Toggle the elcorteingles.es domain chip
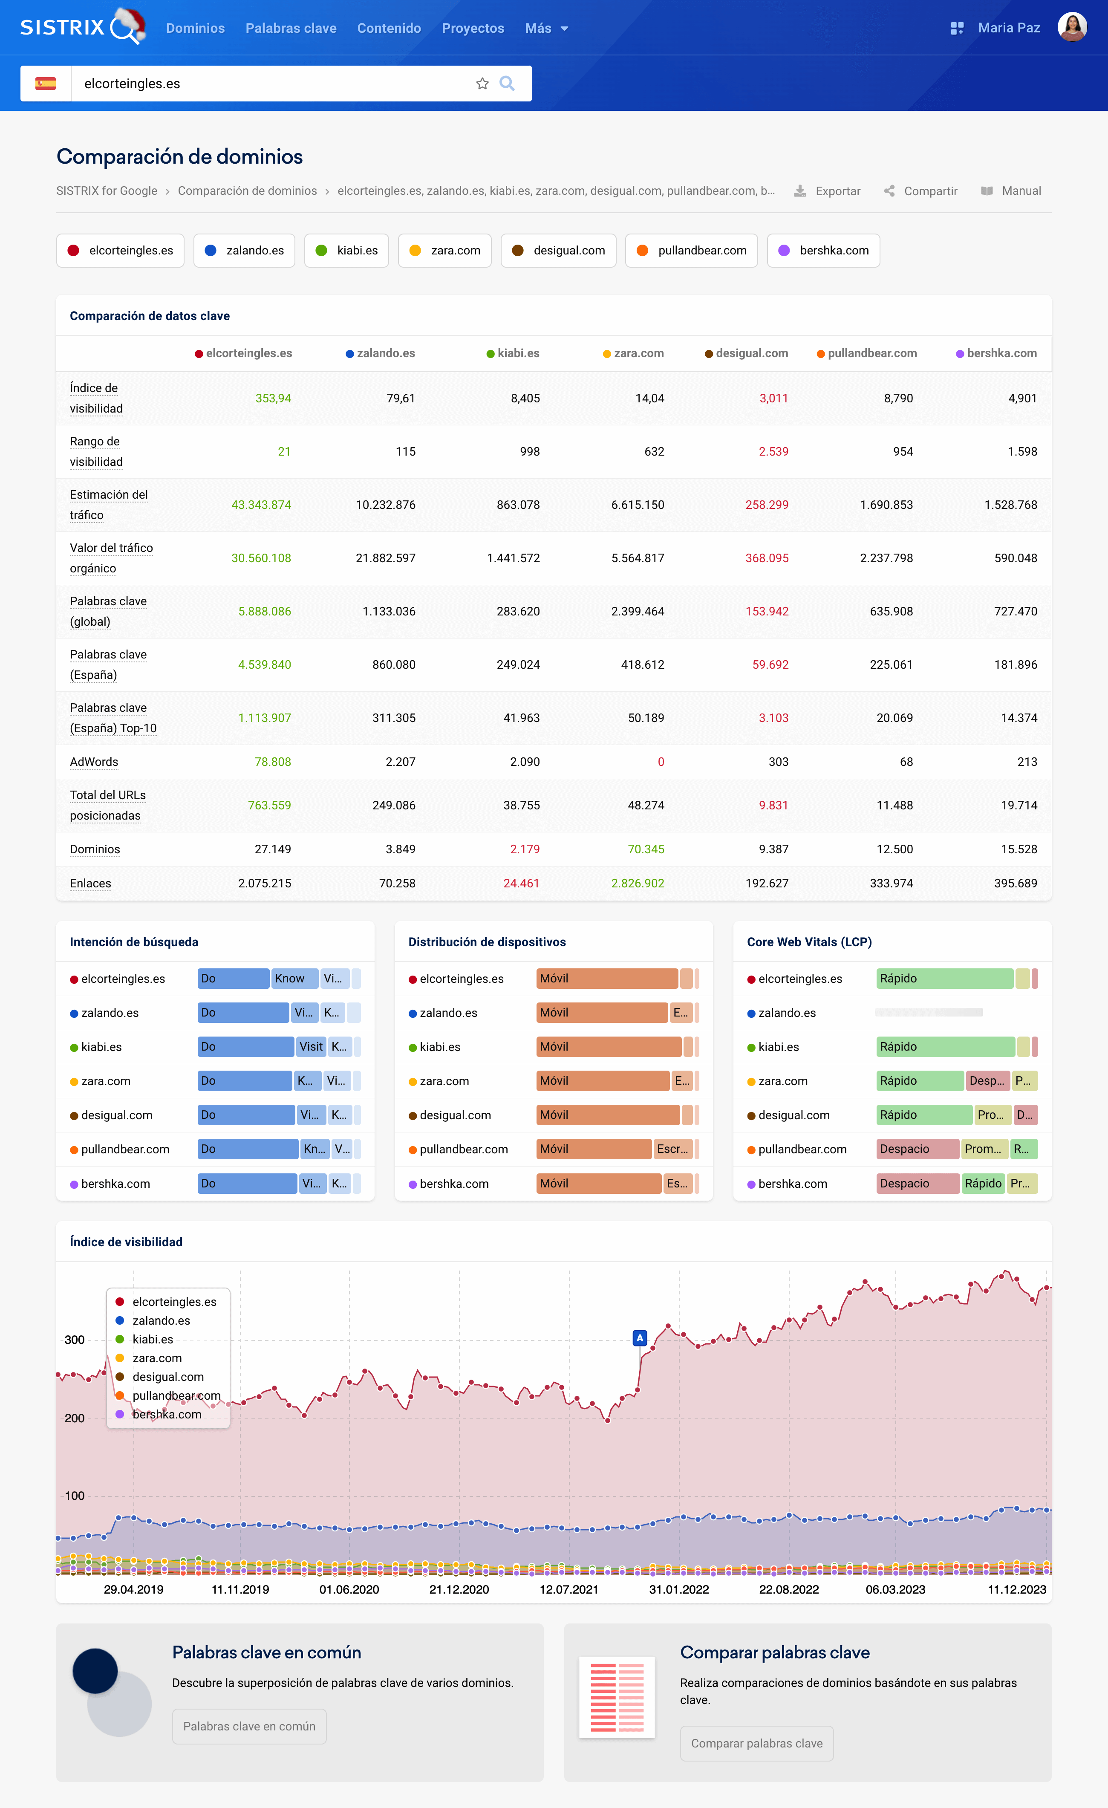This screenshot has height=1808, width=1108. (x=120, y=250)
